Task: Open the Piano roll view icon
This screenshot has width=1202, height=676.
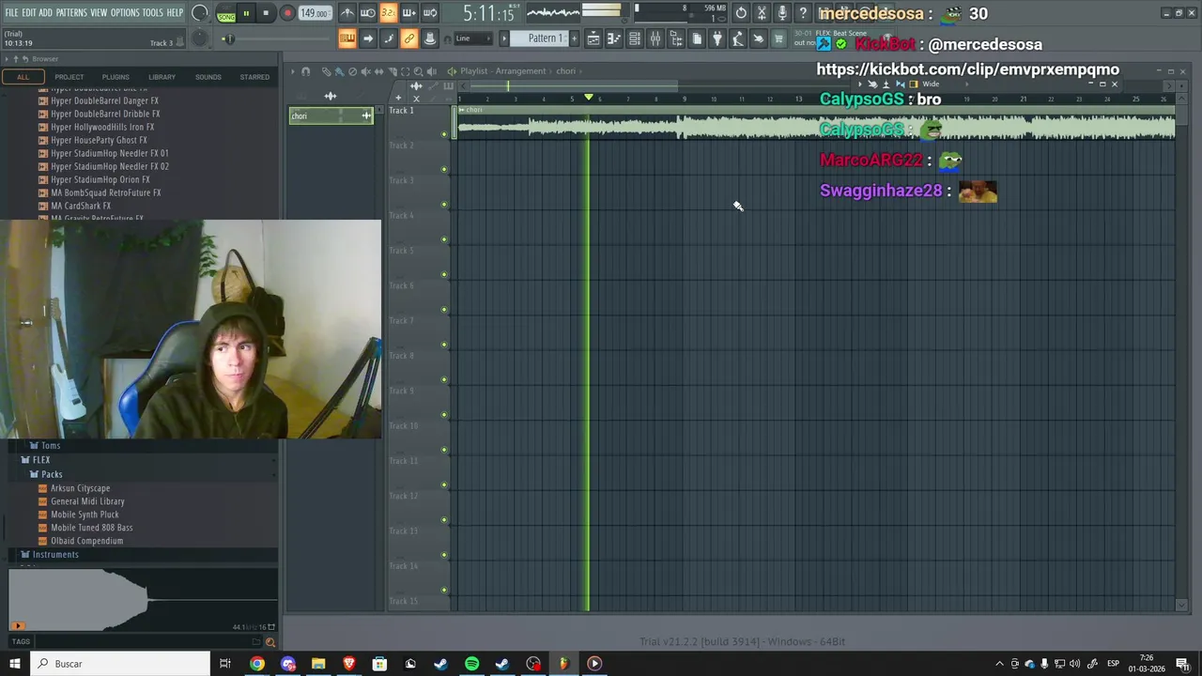Action: pyautogui.click(x=614, y=38)
